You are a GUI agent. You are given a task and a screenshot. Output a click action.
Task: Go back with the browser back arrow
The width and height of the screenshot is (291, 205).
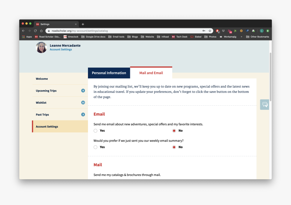click(23, 31)
